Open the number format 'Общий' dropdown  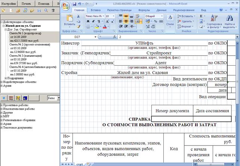(x=162, y=16)
